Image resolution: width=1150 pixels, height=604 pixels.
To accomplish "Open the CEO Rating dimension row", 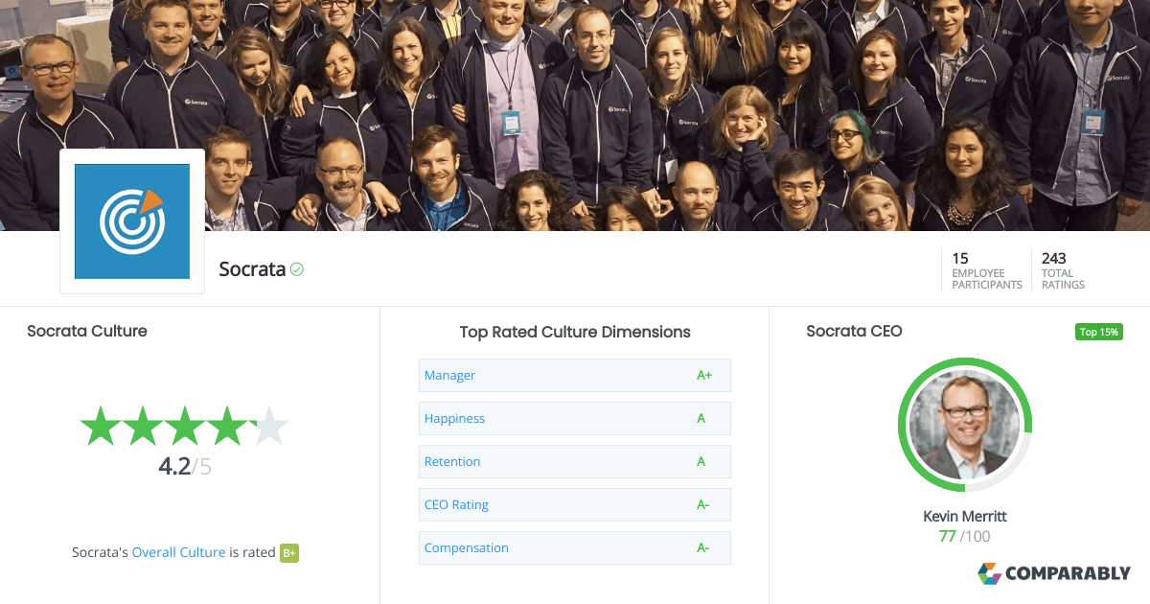I will tap(575, 504).
